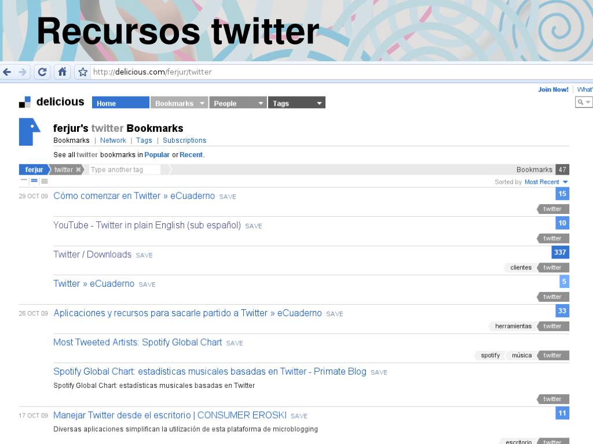Click the 337 saves count badge
Screen dimensions: 593x444
561,252
